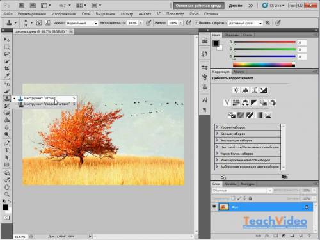The image size is (320, 240).
Task: Open the Character panel icon
Action: [204, 100]
